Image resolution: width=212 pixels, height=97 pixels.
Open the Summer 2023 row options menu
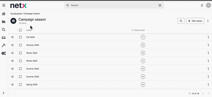tap(208, 45)
